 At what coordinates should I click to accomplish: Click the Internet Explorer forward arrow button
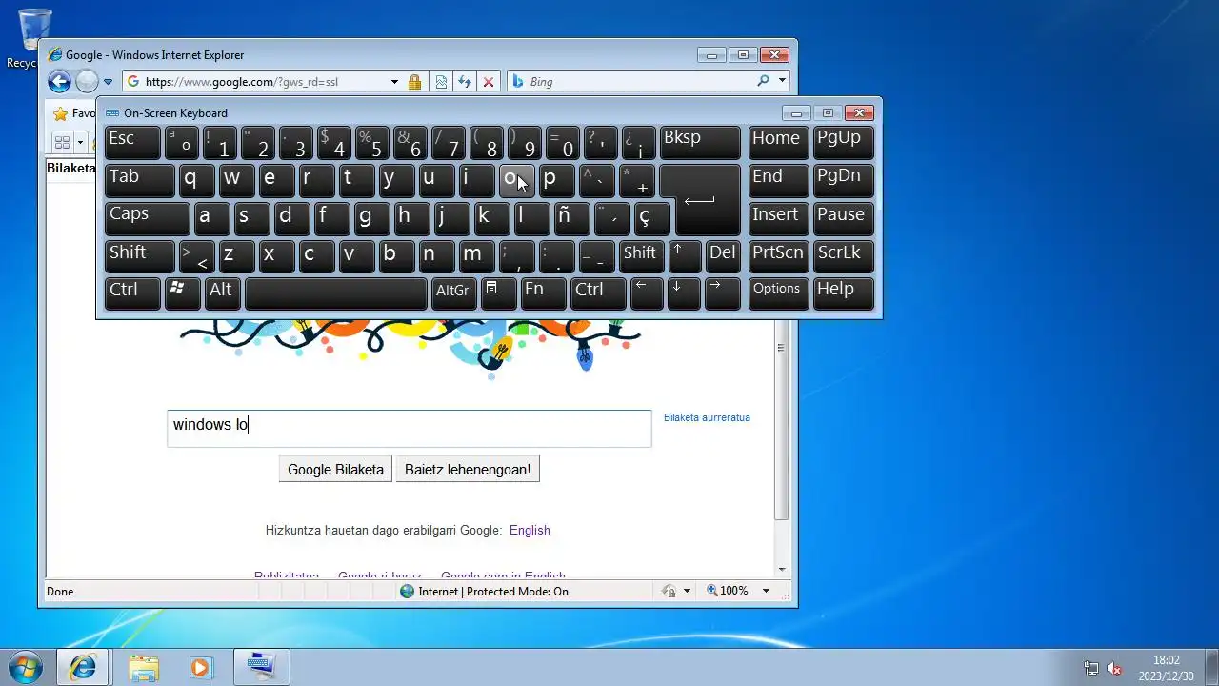87,82
